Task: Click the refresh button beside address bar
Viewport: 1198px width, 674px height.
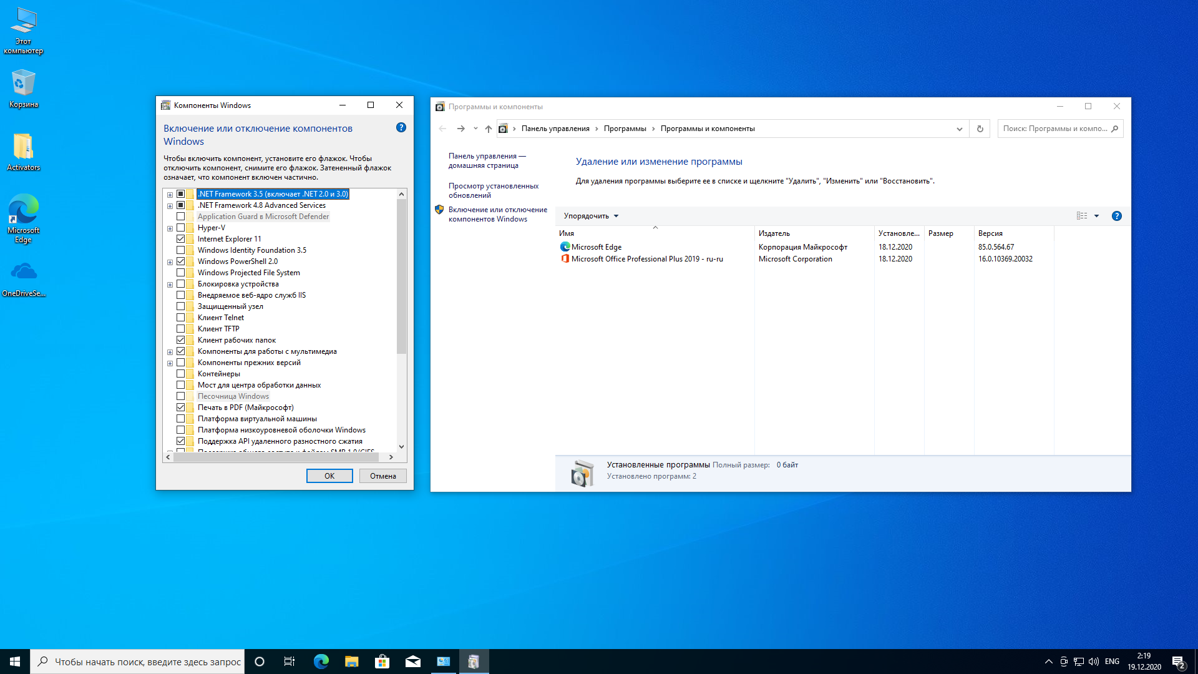Action: click(x=980, y=129)
